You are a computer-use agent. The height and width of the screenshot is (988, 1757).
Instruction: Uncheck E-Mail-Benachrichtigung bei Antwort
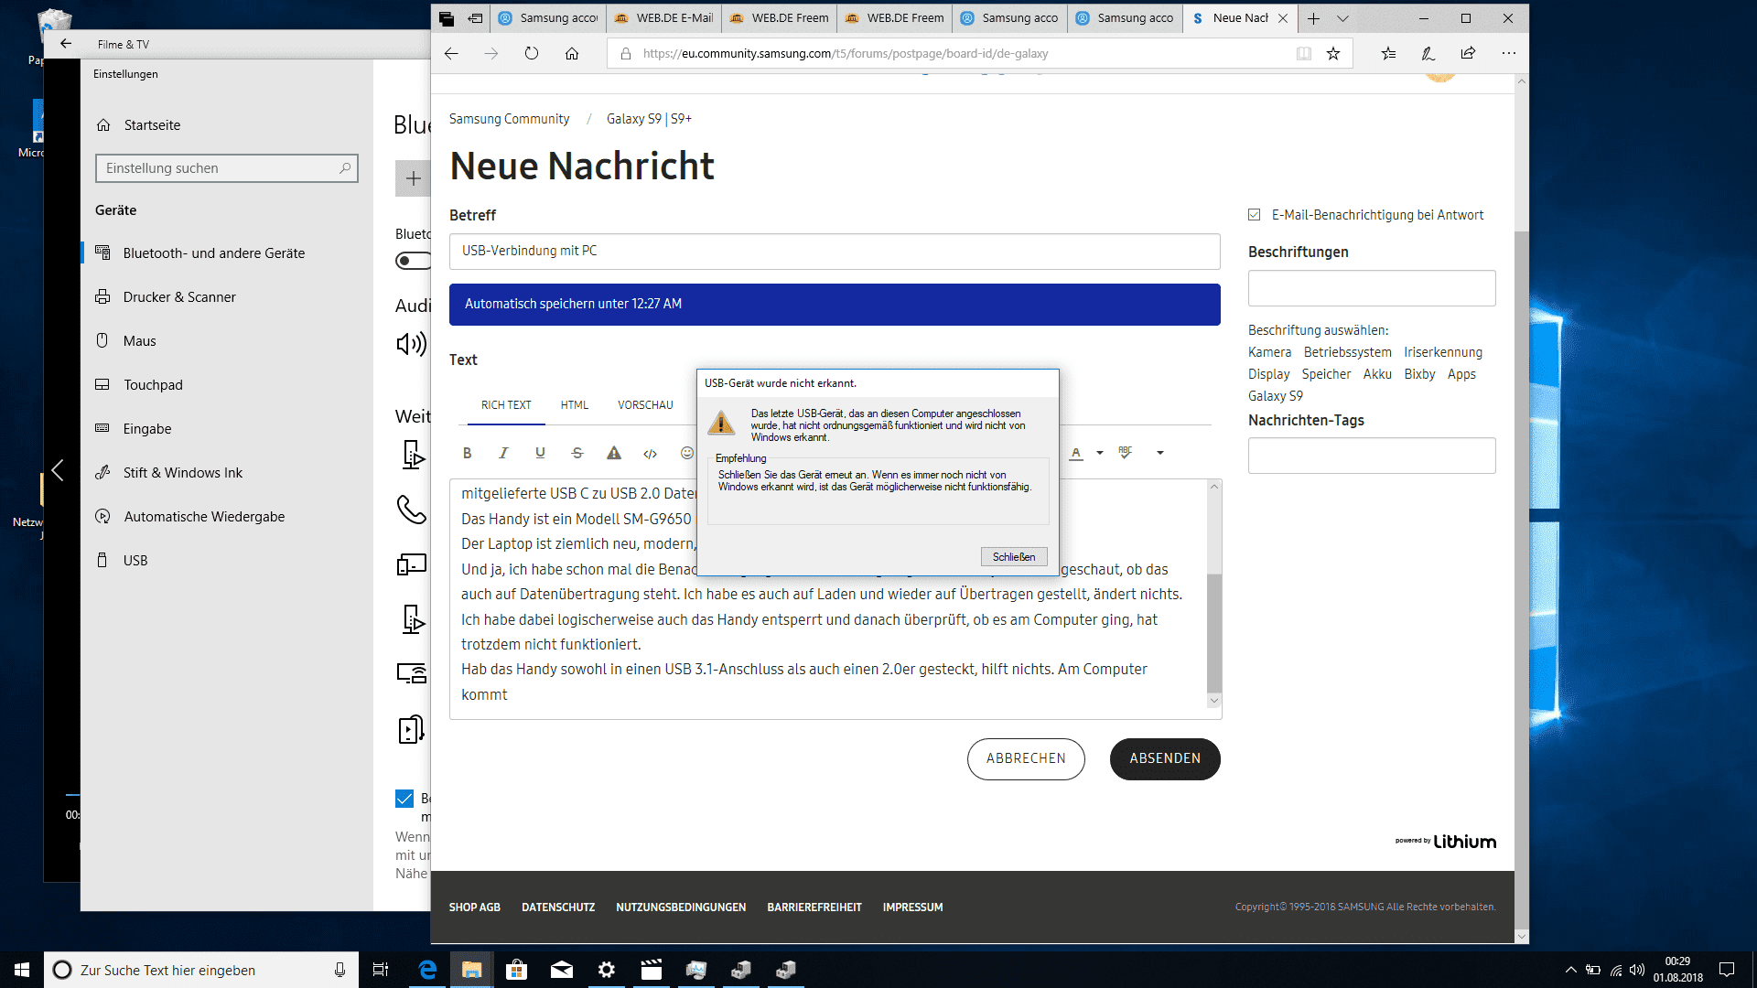point(1255,215)
